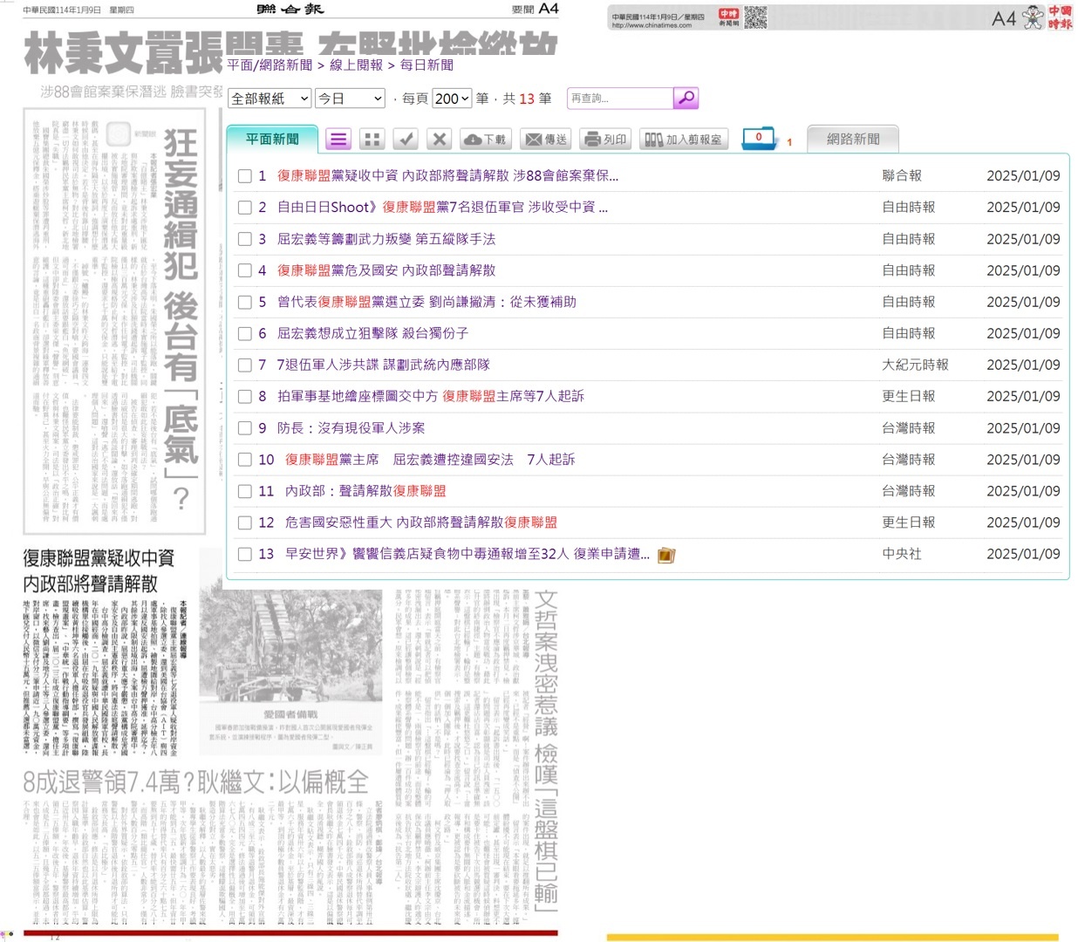The image size is (1078, 942).
Task: Tick checkbox for article 1
Action: point(245,176)
